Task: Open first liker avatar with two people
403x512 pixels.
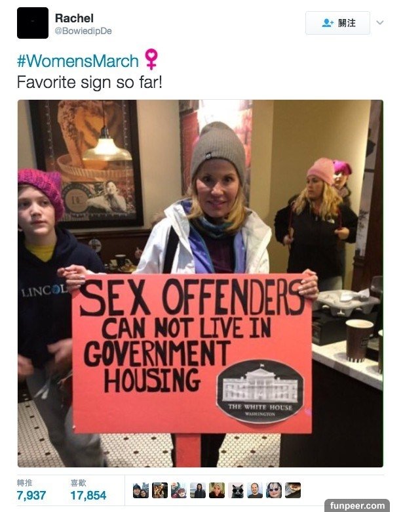Action: click(141, 490)
